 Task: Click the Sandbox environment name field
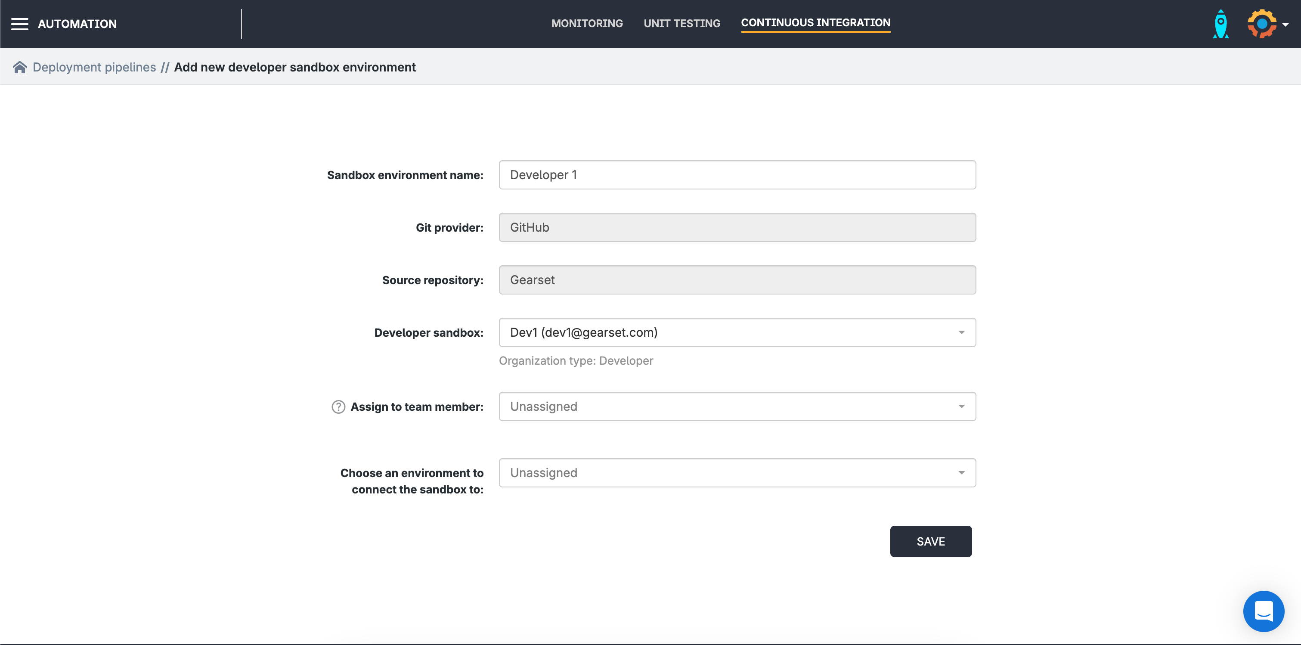pyautogui.click(x=737, y=175)
